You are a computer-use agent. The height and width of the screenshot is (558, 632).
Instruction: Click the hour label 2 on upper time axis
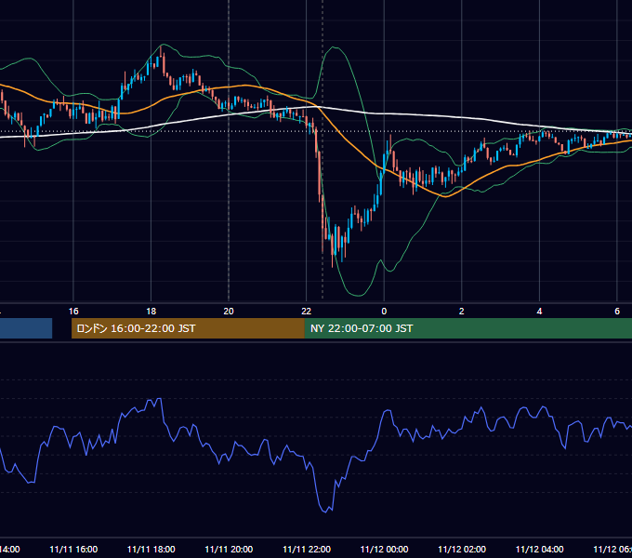[462, 311]
